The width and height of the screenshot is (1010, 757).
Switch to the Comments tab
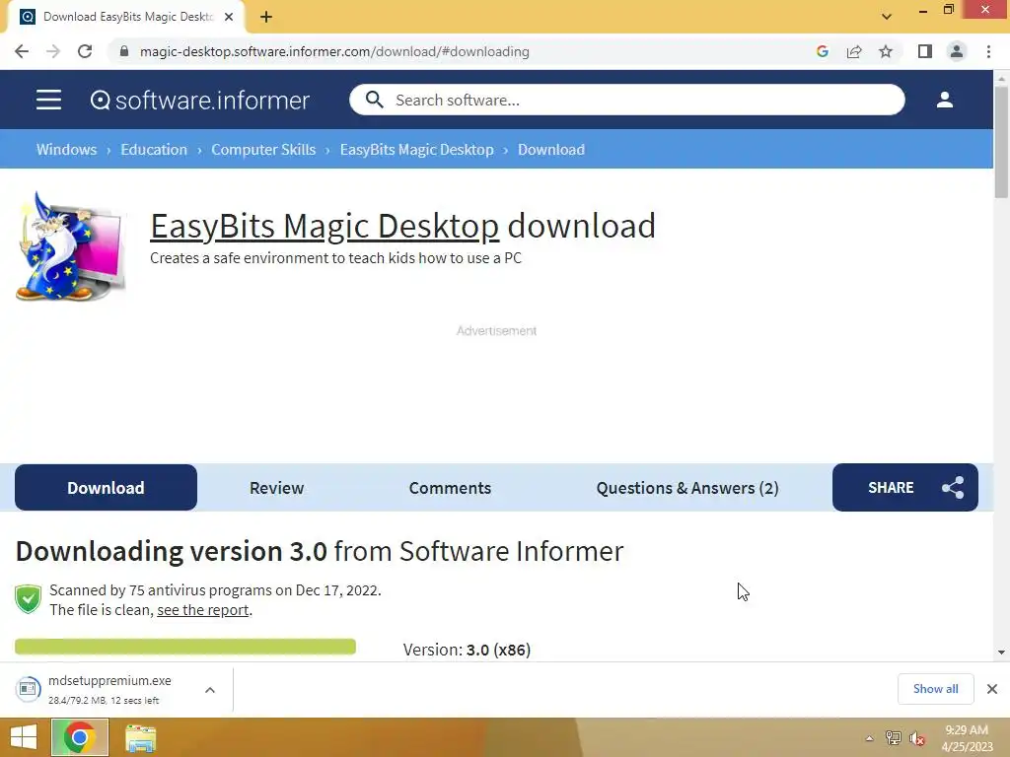450,488
